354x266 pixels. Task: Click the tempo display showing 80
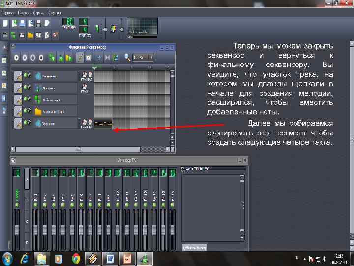(69, 22)
